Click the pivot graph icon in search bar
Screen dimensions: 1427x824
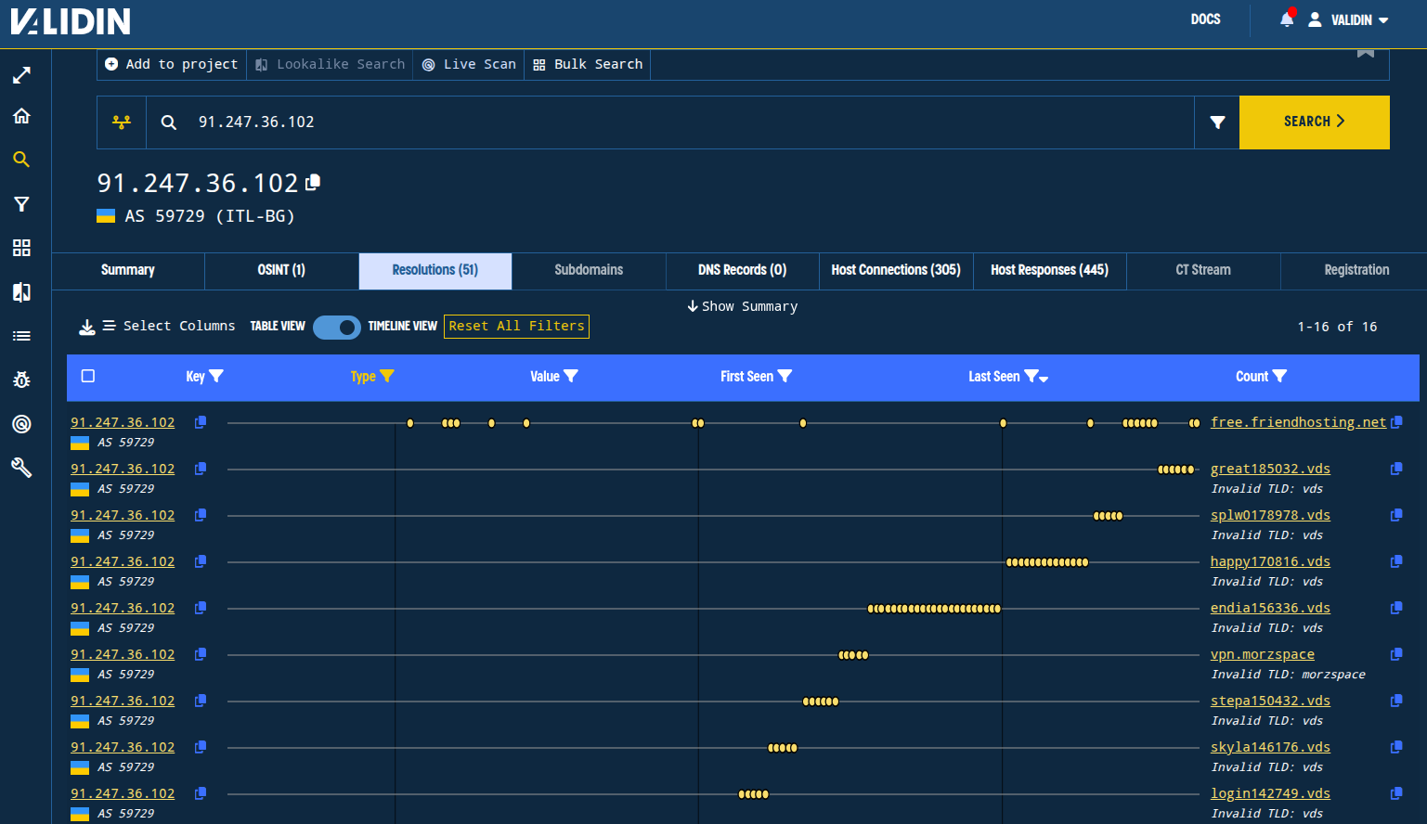(x=122, y=122)
